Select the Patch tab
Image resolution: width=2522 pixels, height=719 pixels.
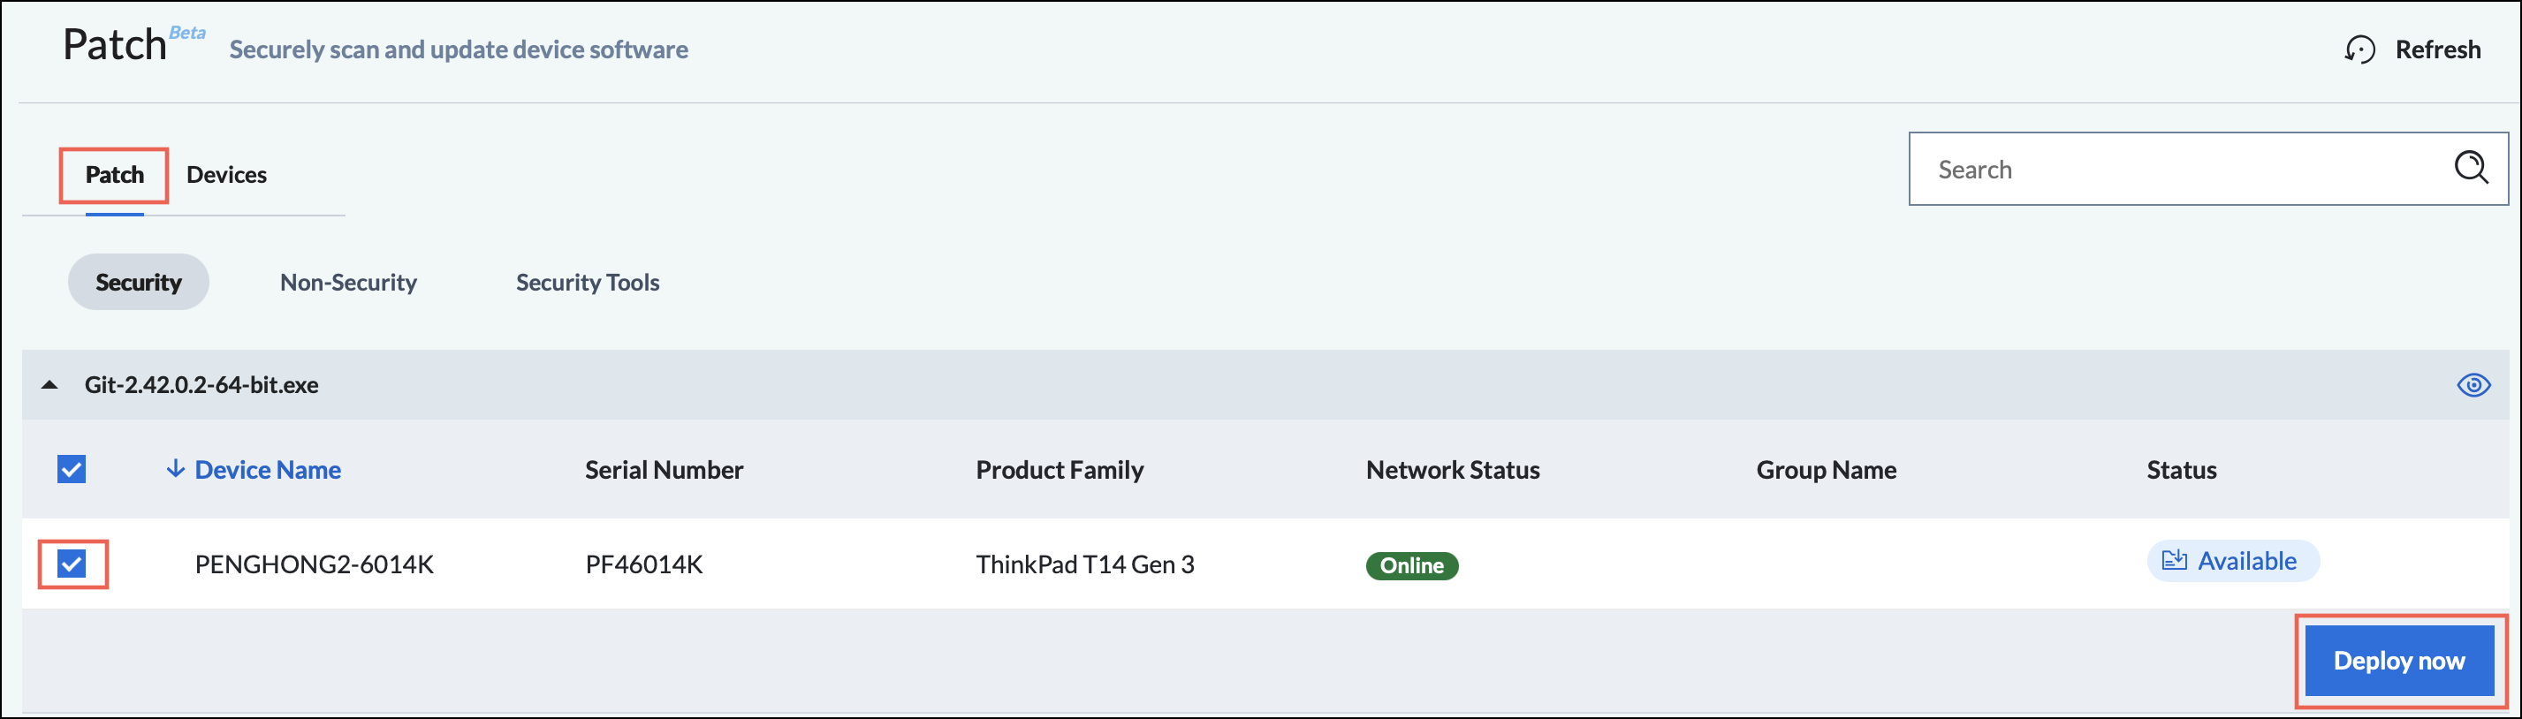115,174
